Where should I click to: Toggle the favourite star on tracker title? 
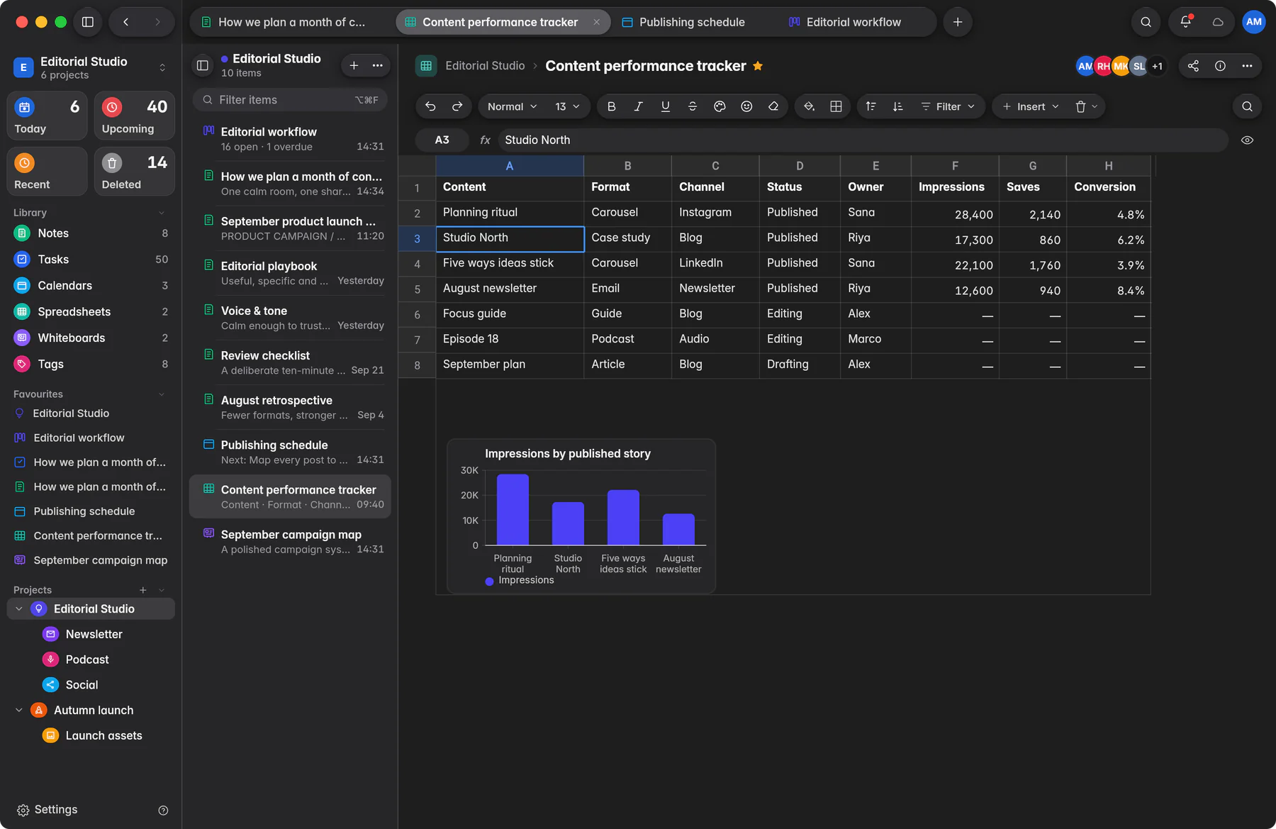click(x=758, y=66)
